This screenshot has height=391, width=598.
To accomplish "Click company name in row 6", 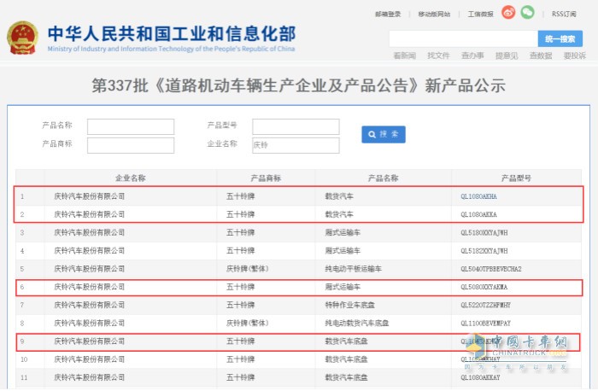I will (x=89, y=287).
